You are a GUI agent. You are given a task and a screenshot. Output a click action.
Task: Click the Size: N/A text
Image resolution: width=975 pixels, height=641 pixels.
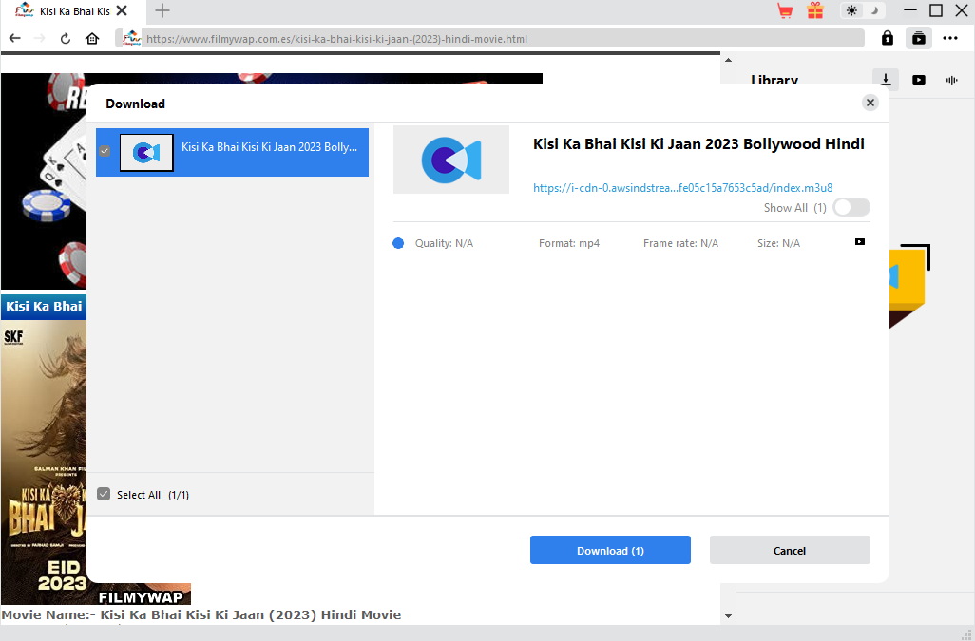(x=778, y=243)
